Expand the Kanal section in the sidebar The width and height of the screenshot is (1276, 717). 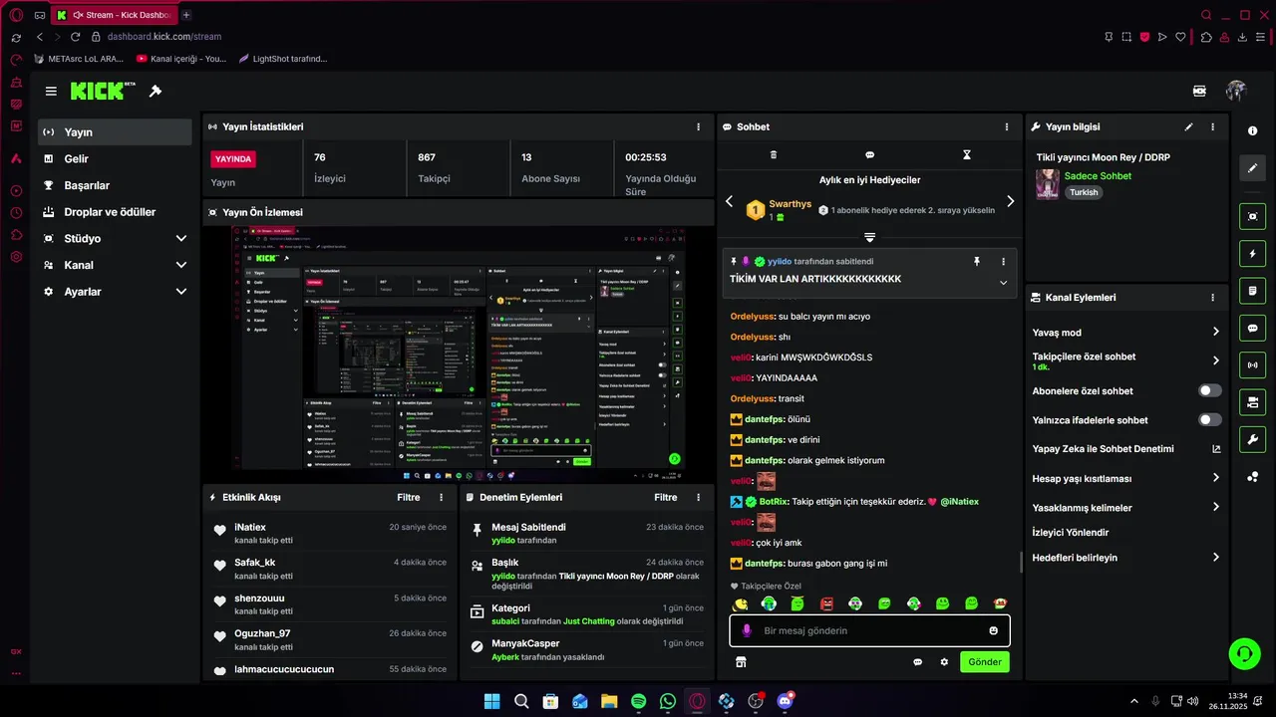180,265
